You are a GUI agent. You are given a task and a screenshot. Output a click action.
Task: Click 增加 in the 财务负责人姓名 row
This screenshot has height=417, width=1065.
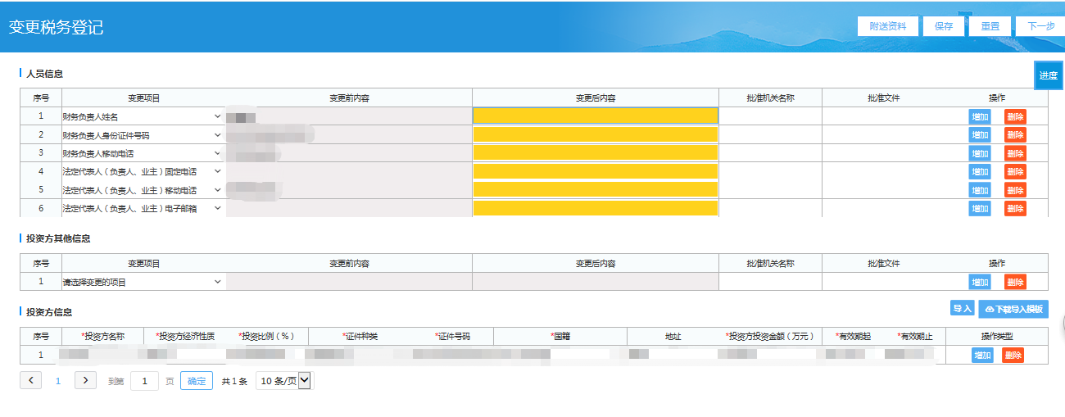coord(980,116)
